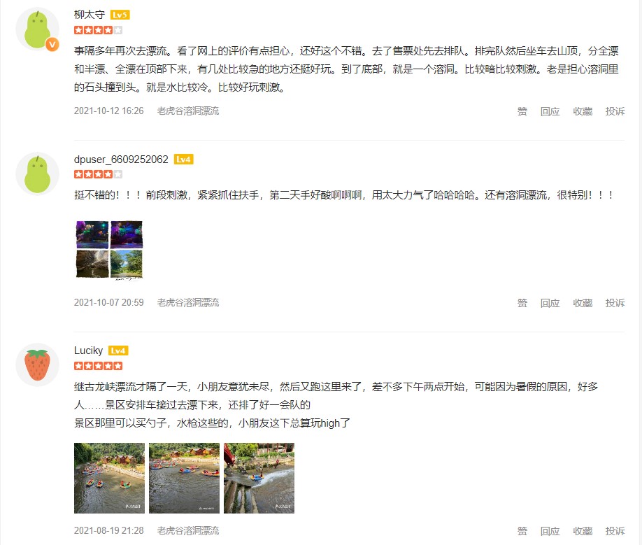Viewport: 642px width, 545px height.
Task: Open Luciky's strawberry avatar icon
Action: coord(37,364)
